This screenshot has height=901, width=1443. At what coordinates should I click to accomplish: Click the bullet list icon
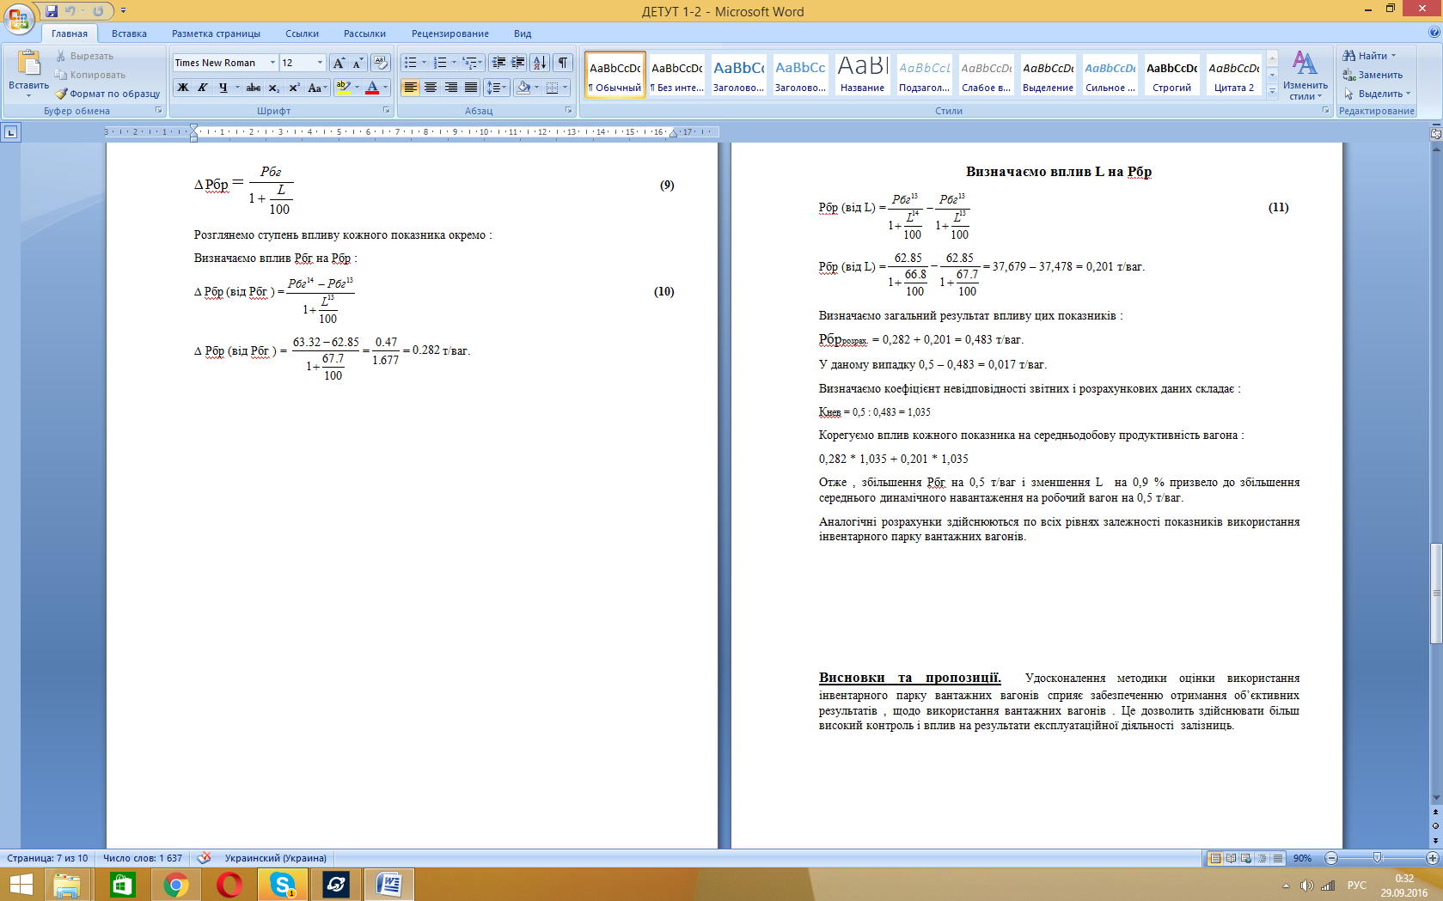pyautogui.click(x=411, y=63)
